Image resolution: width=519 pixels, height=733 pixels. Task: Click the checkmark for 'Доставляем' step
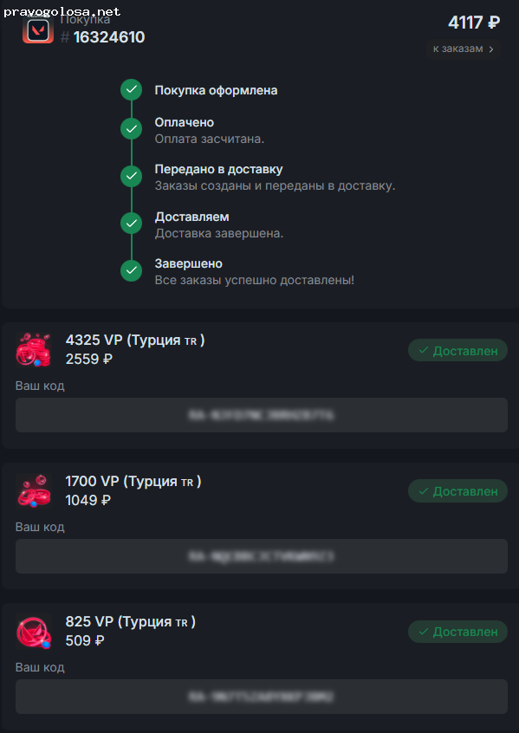click(131, 223)
